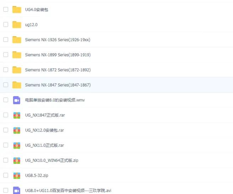
Task: Check the box beside UG_NX12.0安装包.rar
Action: coord(6,130)
